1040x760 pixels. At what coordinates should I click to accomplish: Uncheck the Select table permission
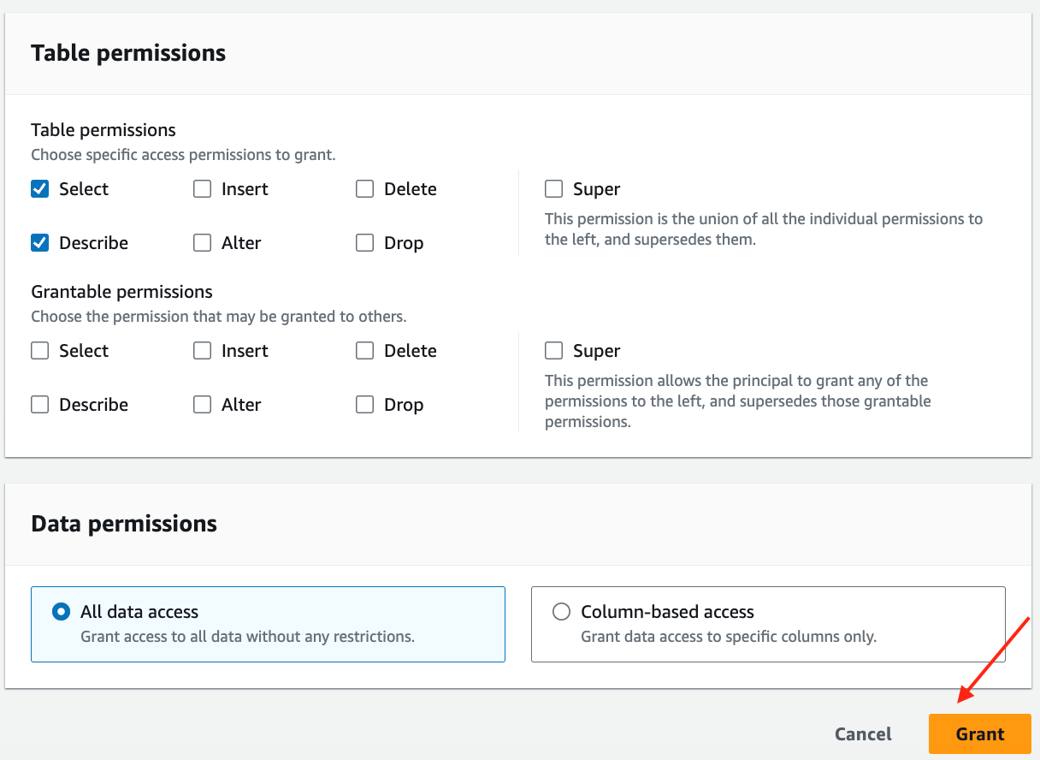pos(40,189)
